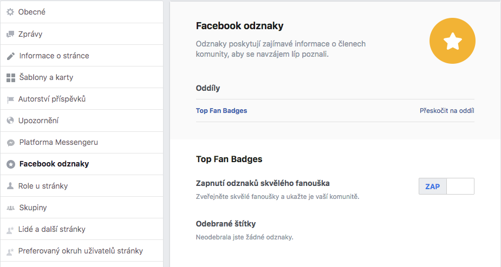Click the Zapnutí odznaků skvělého fanouška label
This screenshot has width=501, height=267.
point(263,183)
